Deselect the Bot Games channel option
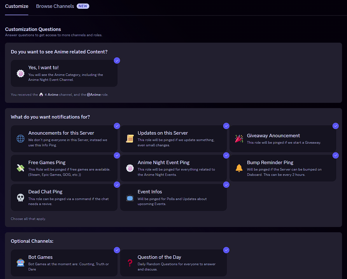 coord(117,250)
